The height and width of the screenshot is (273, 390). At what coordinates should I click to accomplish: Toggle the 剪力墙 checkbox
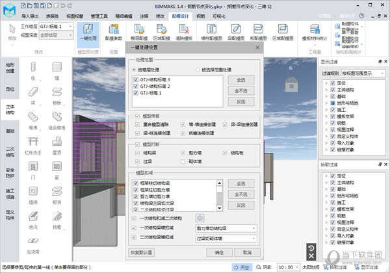pyautogui.click(x=183, y=153)
